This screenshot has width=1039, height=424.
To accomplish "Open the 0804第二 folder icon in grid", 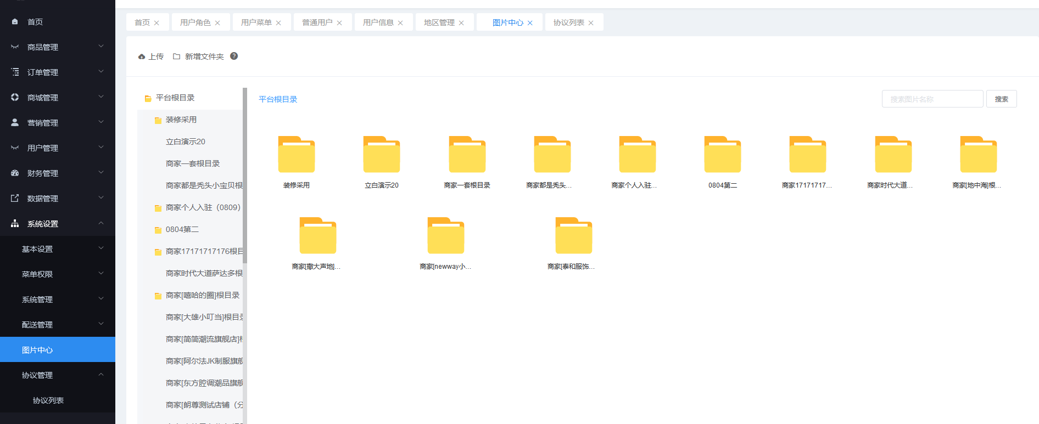I will 723,155.
